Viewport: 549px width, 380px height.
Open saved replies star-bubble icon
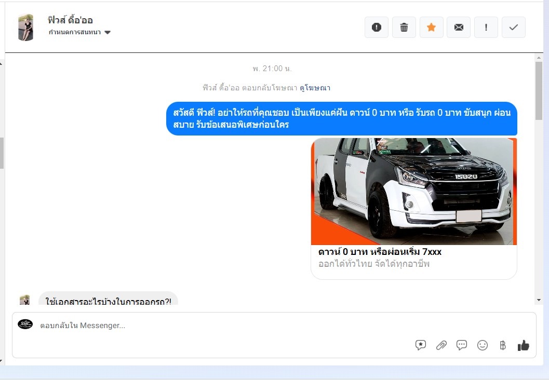(x=421, y=345)
